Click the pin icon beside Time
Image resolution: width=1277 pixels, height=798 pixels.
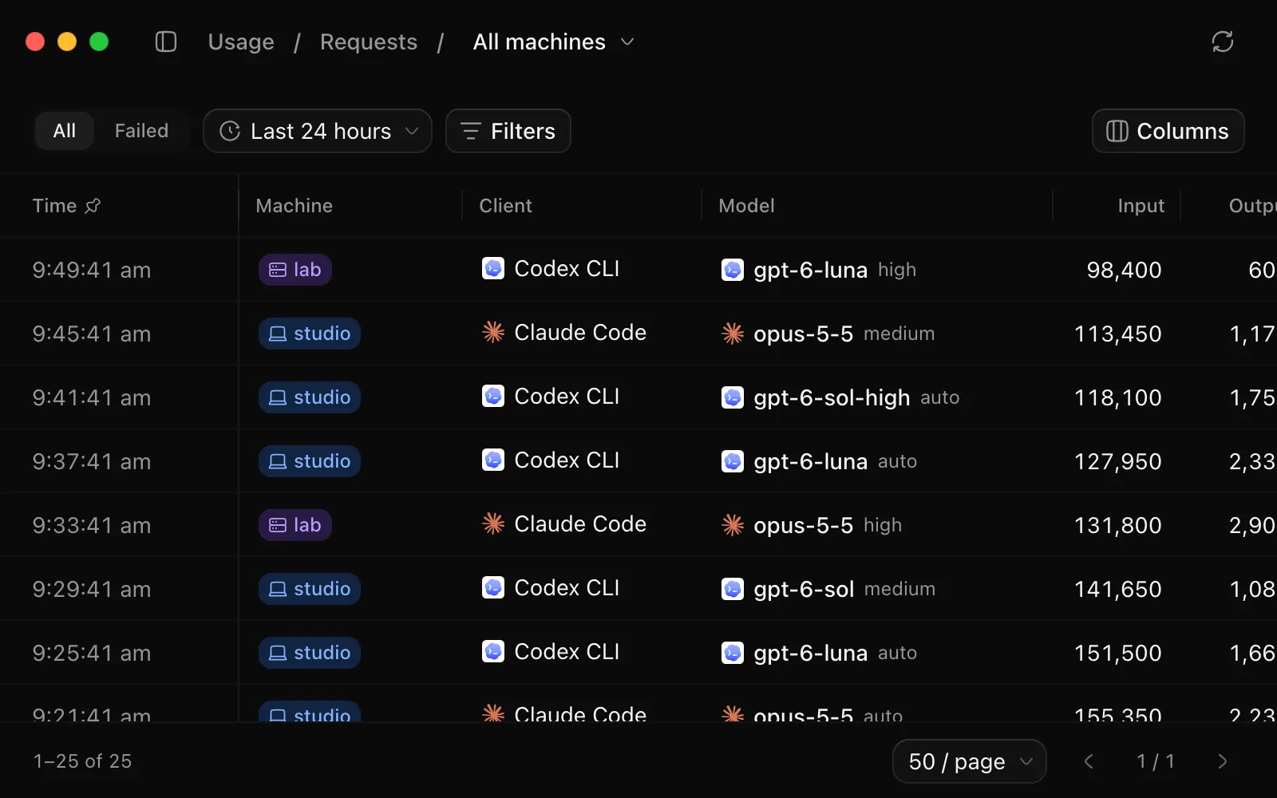[93, 206]
